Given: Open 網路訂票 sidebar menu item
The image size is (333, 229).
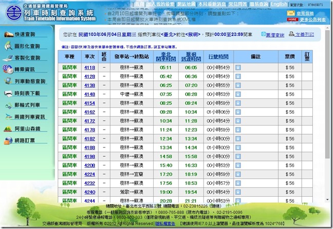Looking at the screenshot, I should pos(25,140).
